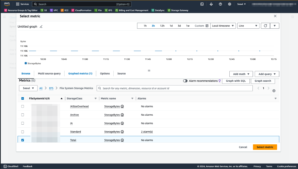Uncheck the Total StorageBytes metric
This screenshot has height=169, width=298.
tap(23, 140)
